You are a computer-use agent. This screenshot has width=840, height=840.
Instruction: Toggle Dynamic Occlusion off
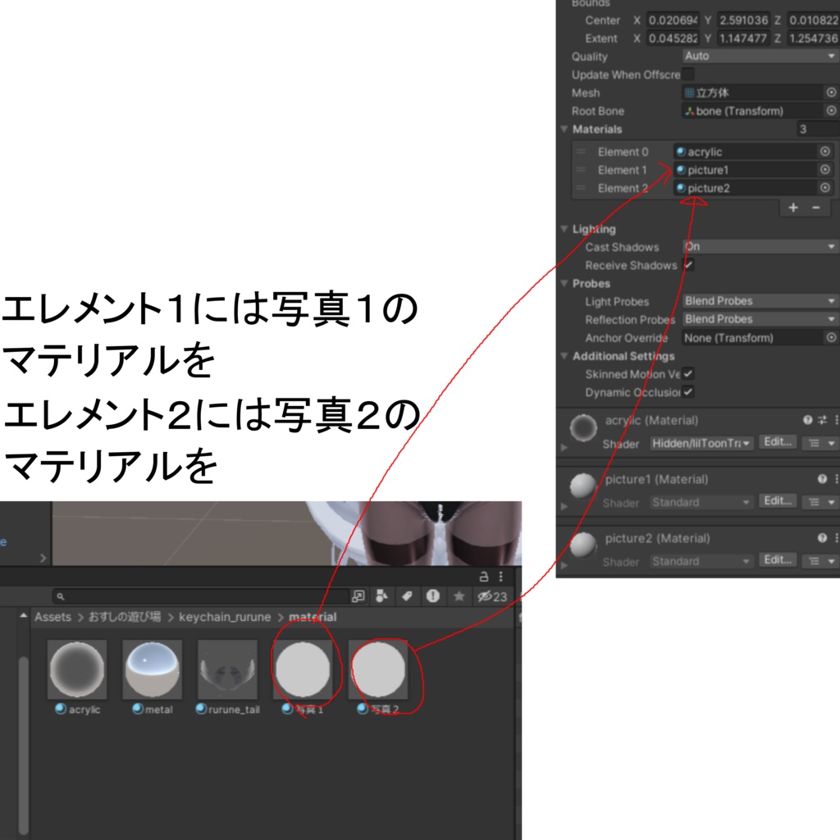[x=690, y=392]
